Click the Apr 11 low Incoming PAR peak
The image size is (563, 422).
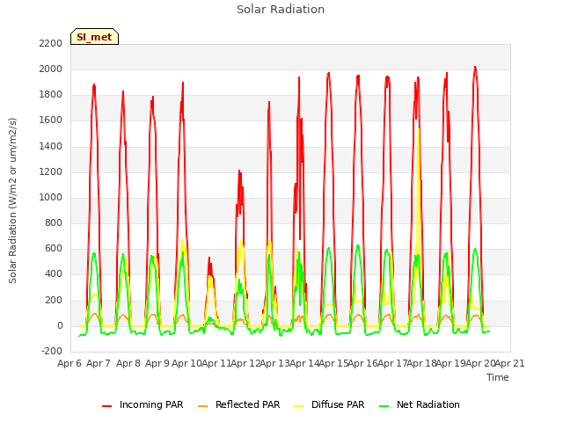point(209,258)
